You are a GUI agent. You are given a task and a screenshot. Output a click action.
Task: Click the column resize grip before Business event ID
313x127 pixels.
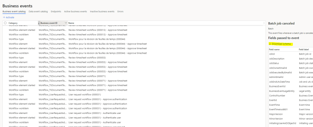pyautogui.click(x=39, y=23)
